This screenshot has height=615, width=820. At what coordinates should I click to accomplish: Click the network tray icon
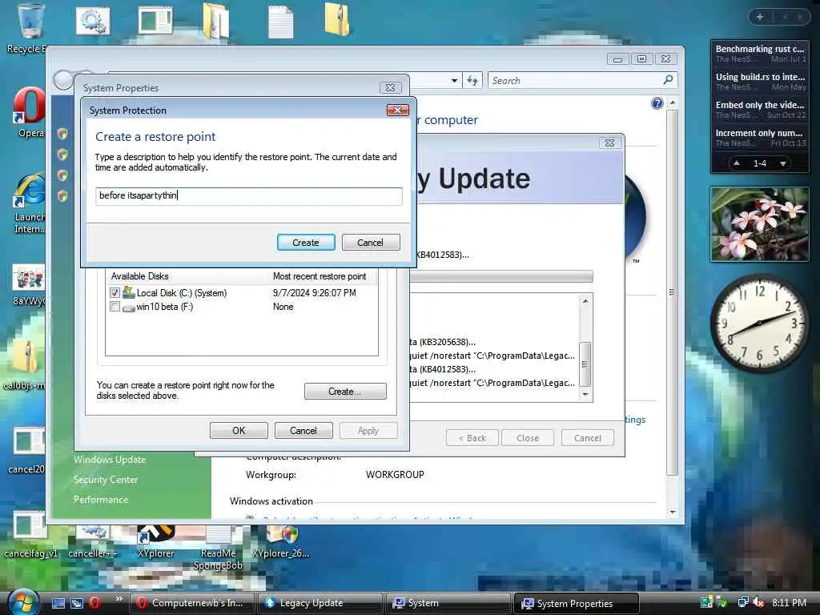(x=742, y=602)
